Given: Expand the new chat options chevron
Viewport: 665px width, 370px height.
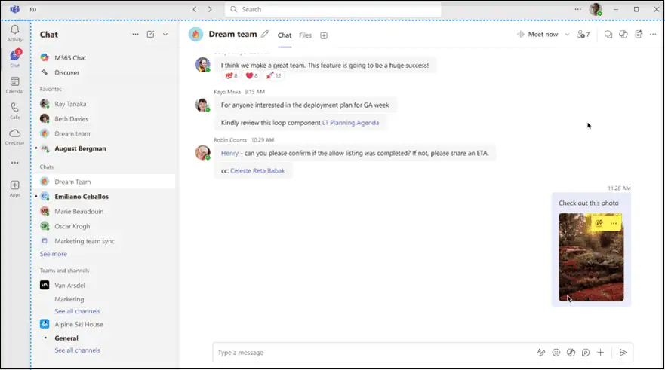Looking at the screenshot, I should coord(165,35).
